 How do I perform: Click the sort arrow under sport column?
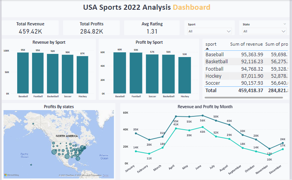pos(207,49)
